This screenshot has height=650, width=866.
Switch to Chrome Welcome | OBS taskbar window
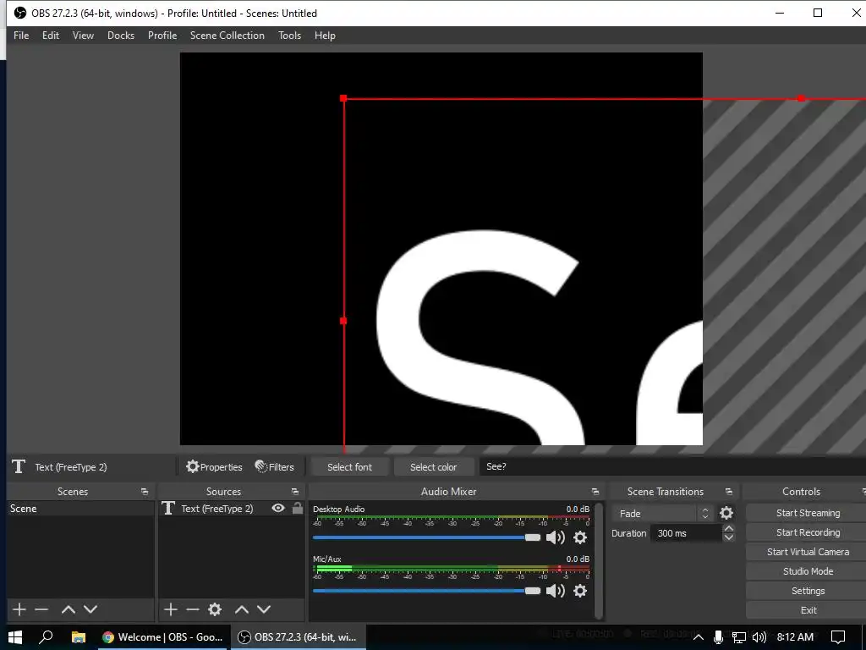click(162, 637)
